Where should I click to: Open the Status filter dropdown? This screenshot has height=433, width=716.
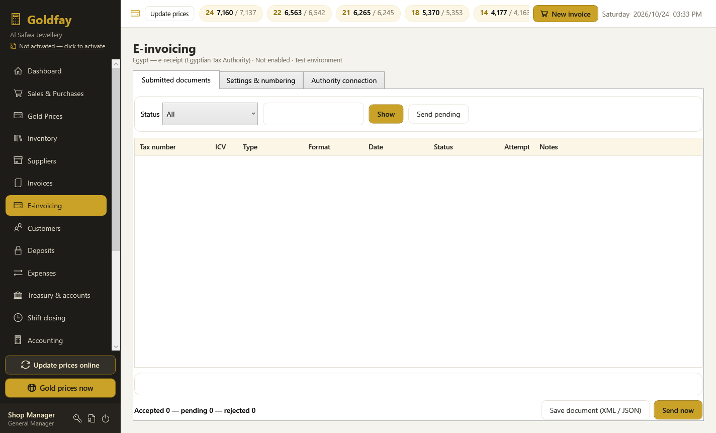[210, 114]
